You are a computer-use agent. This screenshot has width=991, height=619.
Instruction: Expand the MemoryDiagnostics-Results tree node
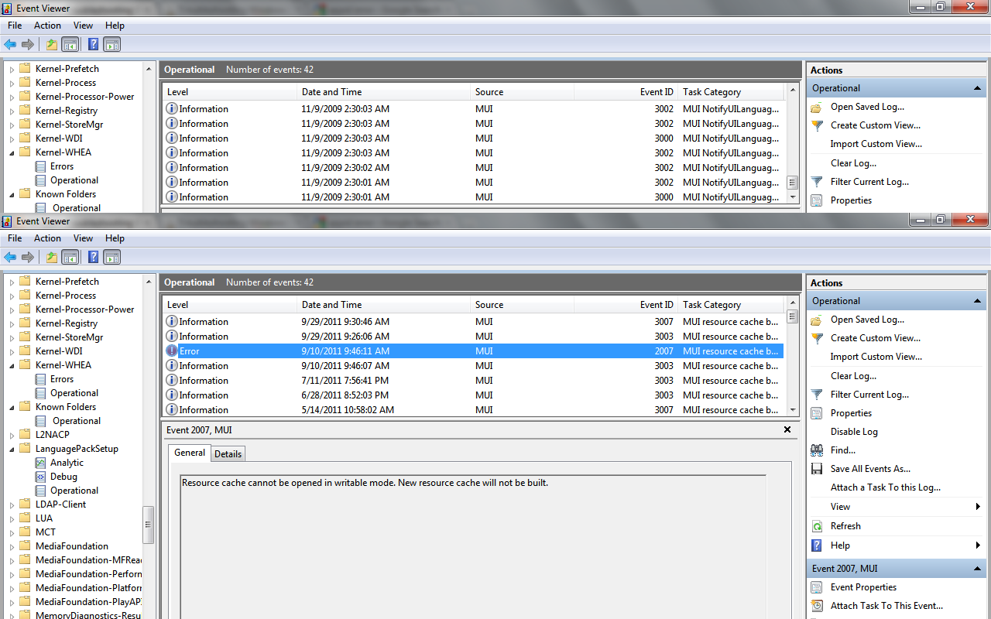(12, 616)
